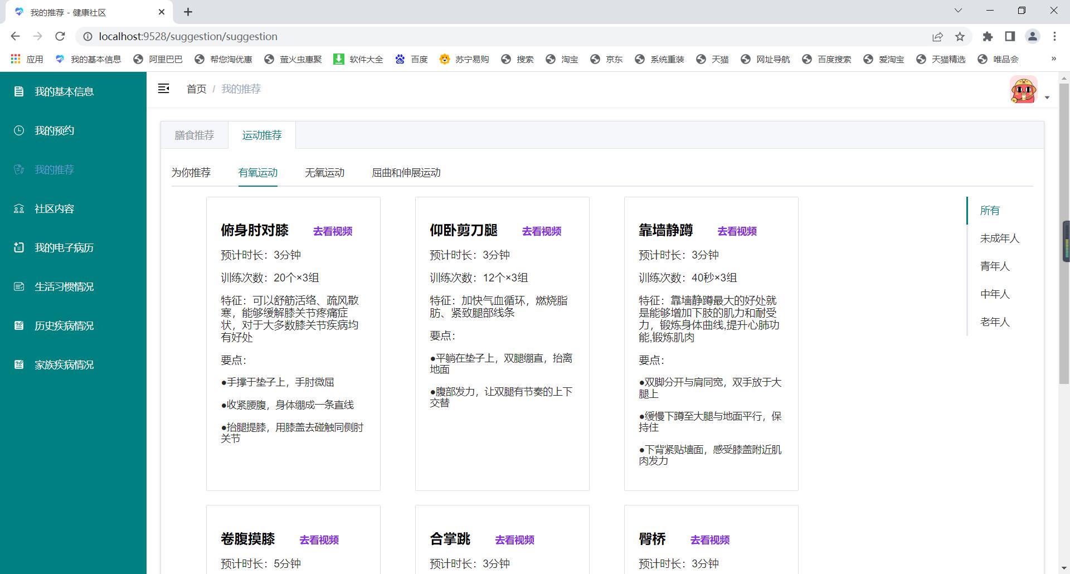The width and height of the screenshot is (1070, 574).
Task: Click 去看视频 for 仰卧剪刀腿
Action: click(x=542, y=231)
